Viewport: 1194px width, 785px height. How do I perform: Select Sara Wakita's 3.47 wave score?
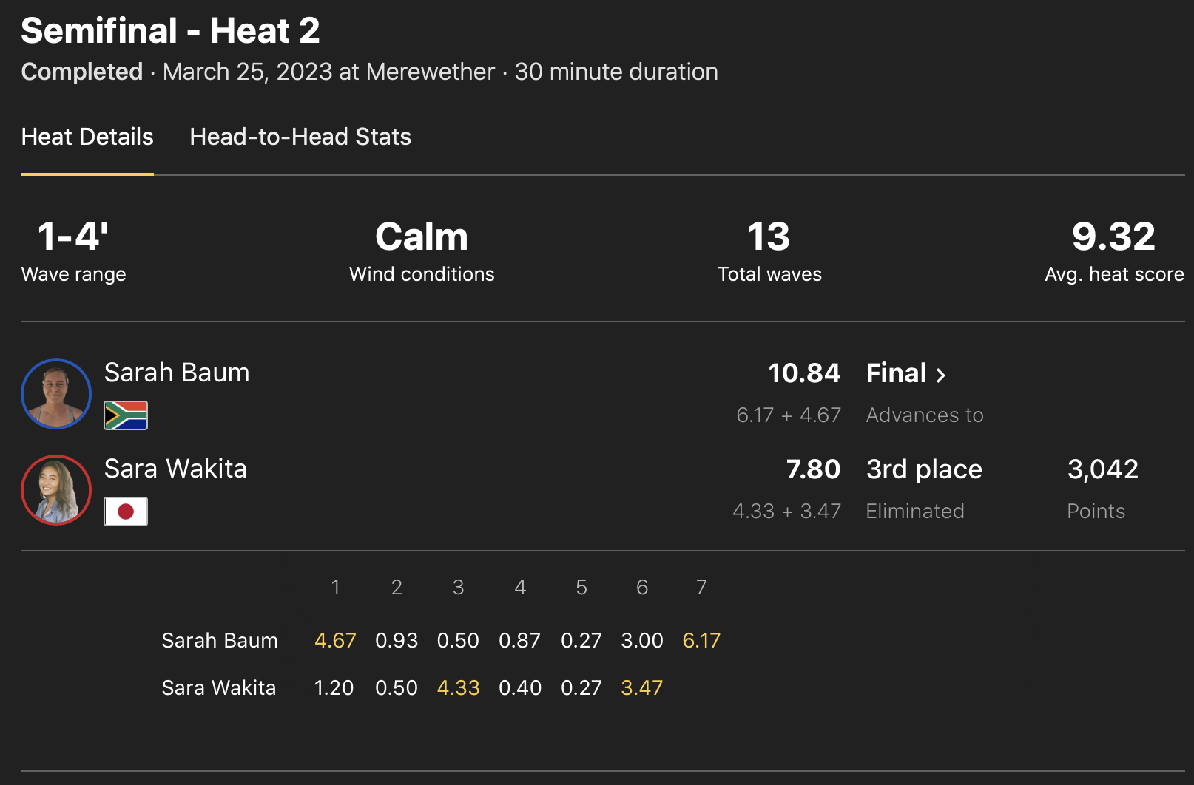click(642, 687)
